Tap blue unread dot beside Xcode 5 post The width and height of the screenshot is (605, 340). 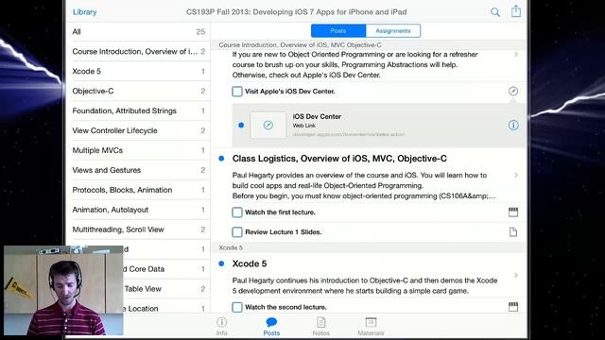point(221,263)
